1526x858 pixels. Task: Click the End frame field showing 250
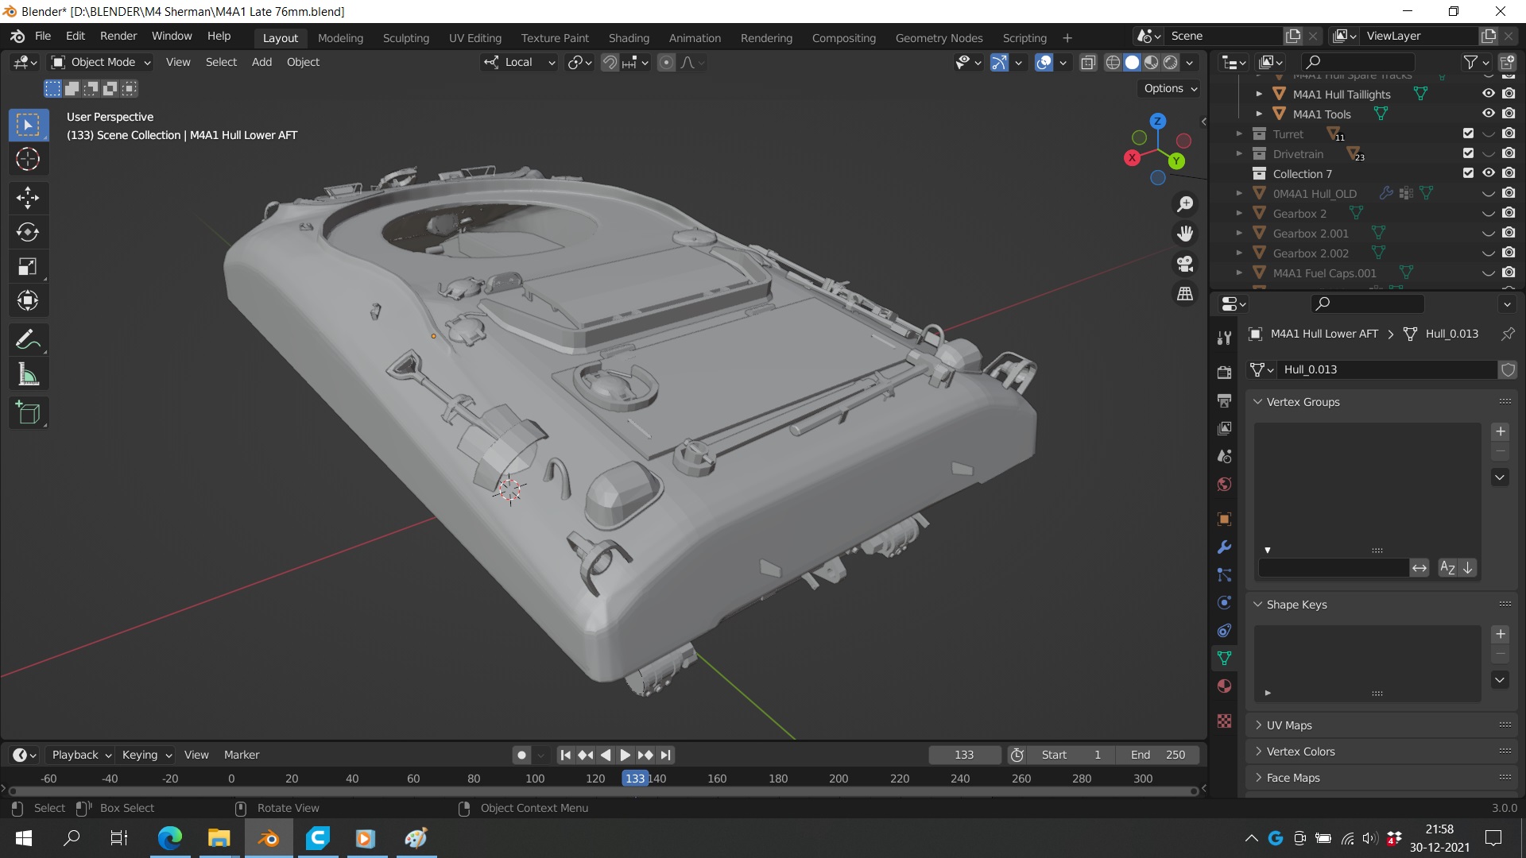(1157, 755)
